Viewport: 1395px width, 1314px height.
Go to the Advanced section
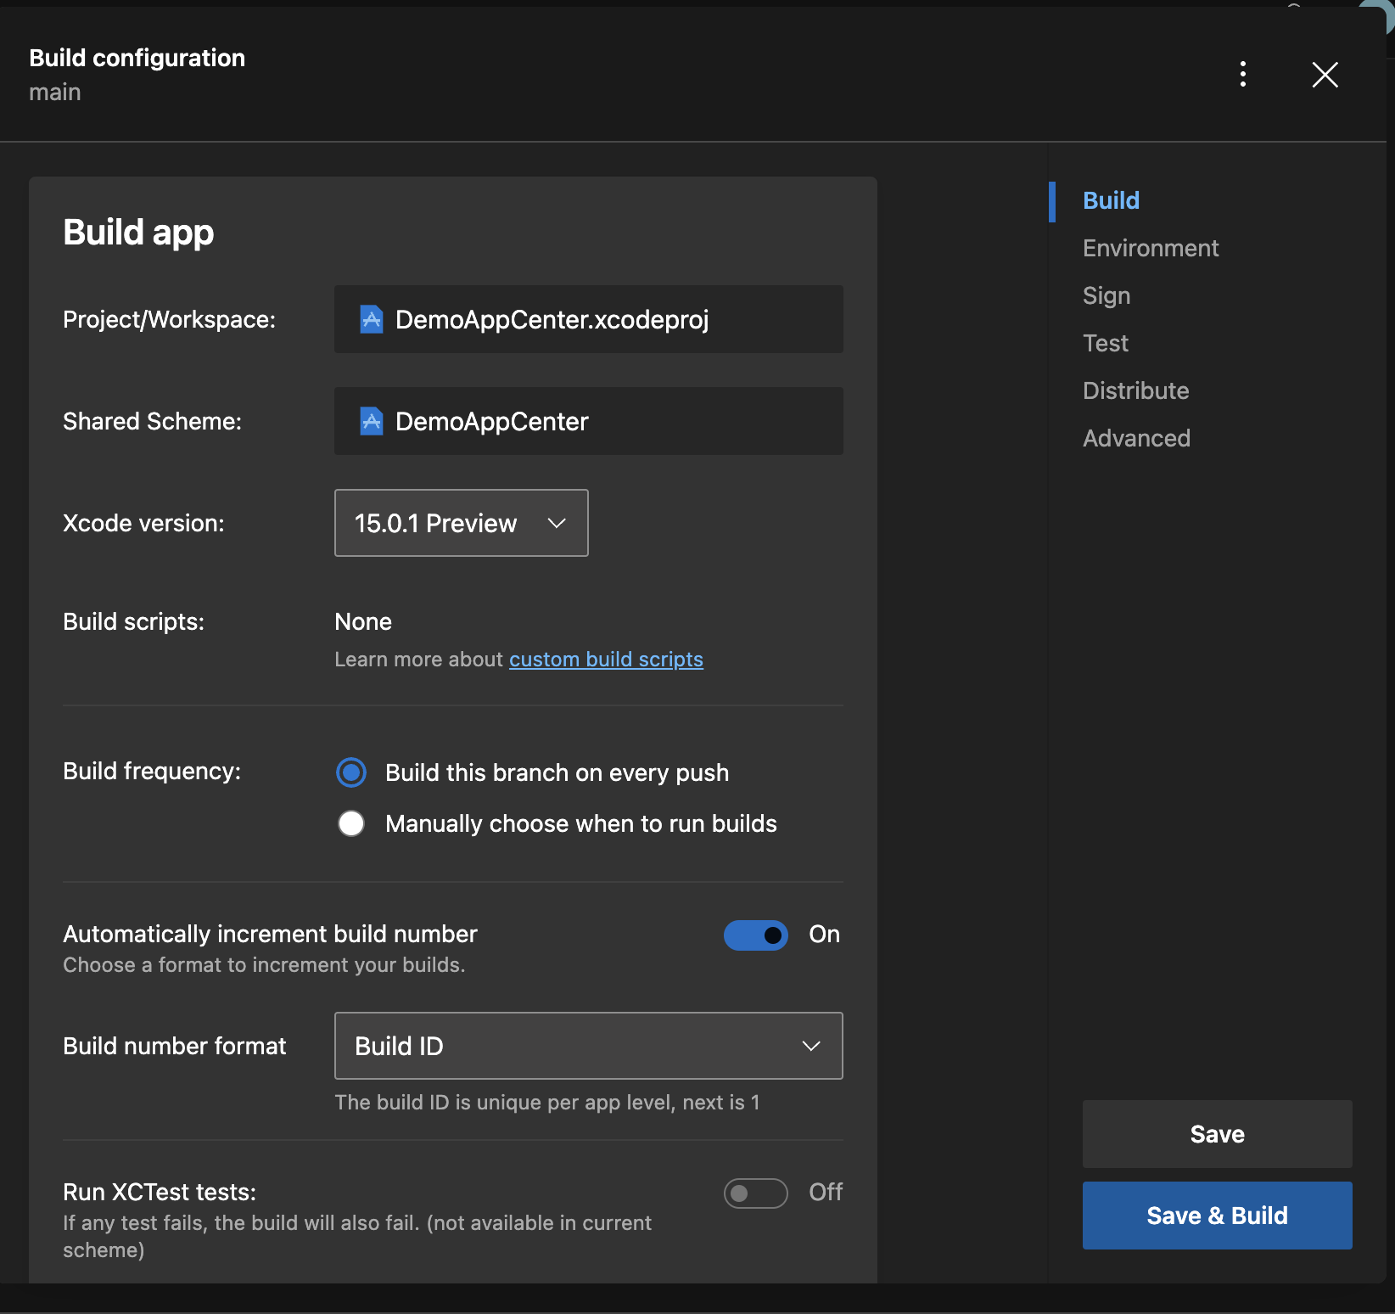point(1137,438)
